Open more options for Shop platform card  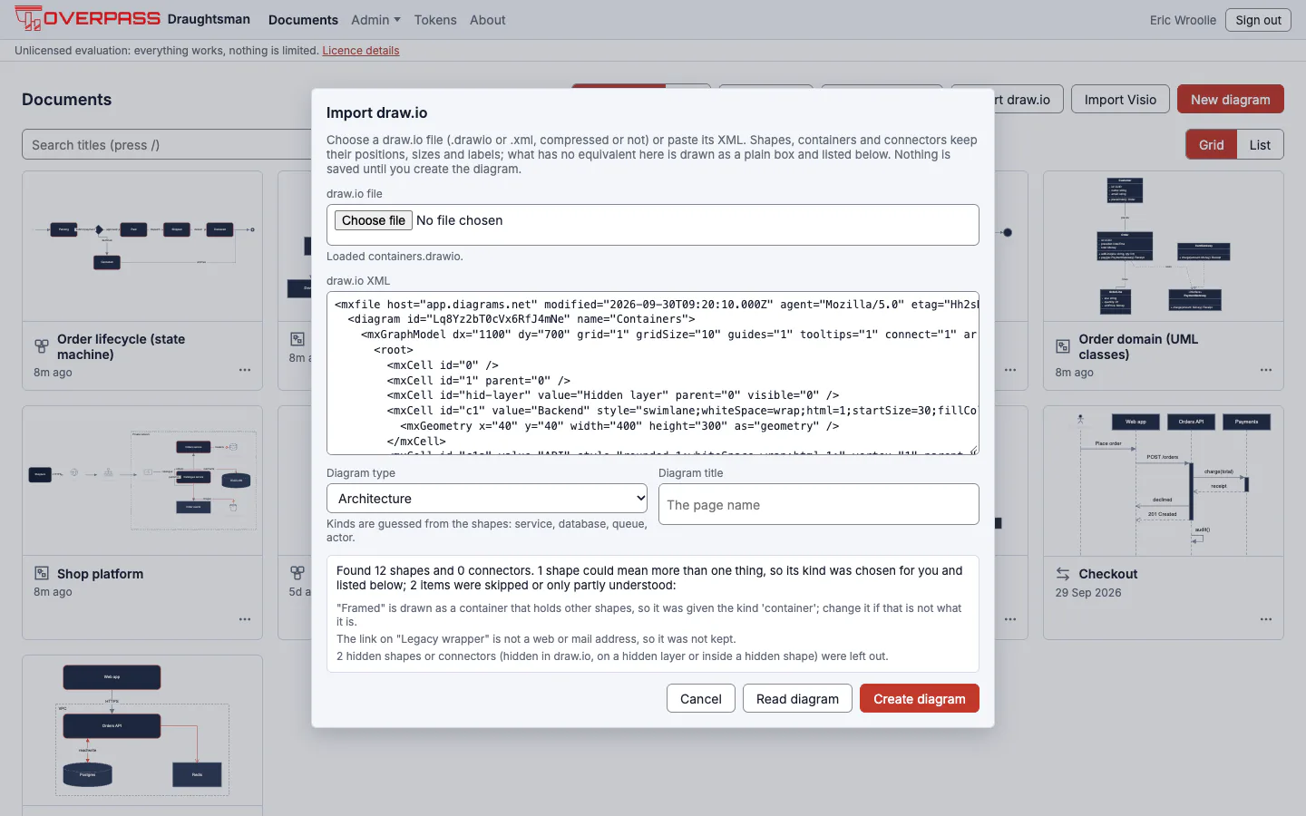click(245, 619)
